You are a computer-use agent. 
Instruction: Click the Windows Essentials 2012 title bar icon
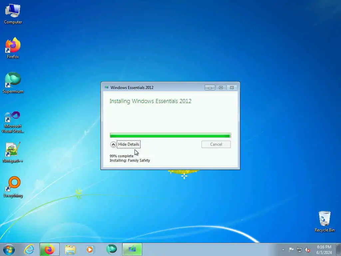107,87
